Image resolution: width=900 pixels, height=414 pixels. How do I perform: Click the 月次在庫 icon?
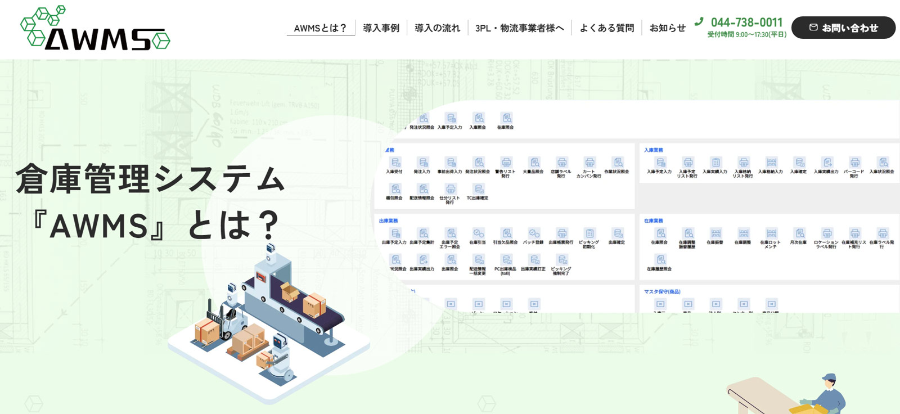tap(799, 233)
